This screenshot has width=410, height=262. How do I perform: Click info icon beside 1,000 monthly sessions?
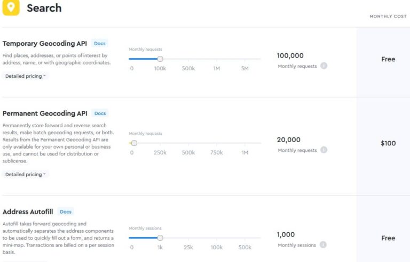[x=324, y=245]
